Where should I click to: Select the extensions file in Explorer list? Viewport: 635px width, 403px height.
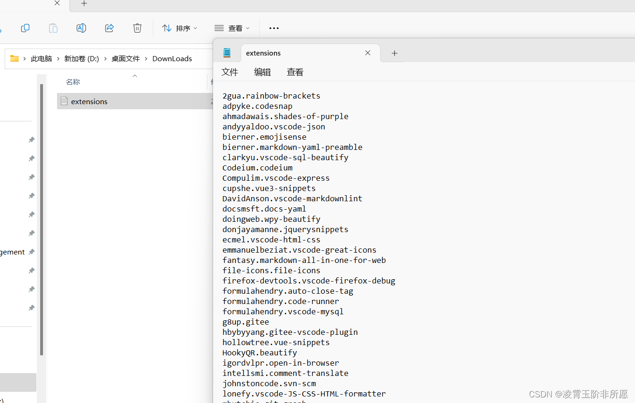pos(136,101)
